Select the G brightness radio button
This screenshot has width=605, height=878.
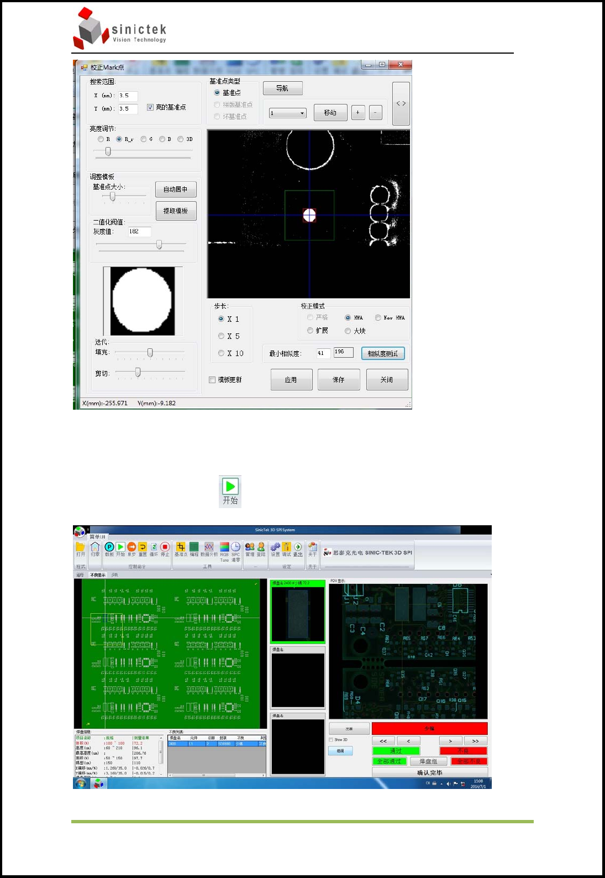[x=144, y=139]
